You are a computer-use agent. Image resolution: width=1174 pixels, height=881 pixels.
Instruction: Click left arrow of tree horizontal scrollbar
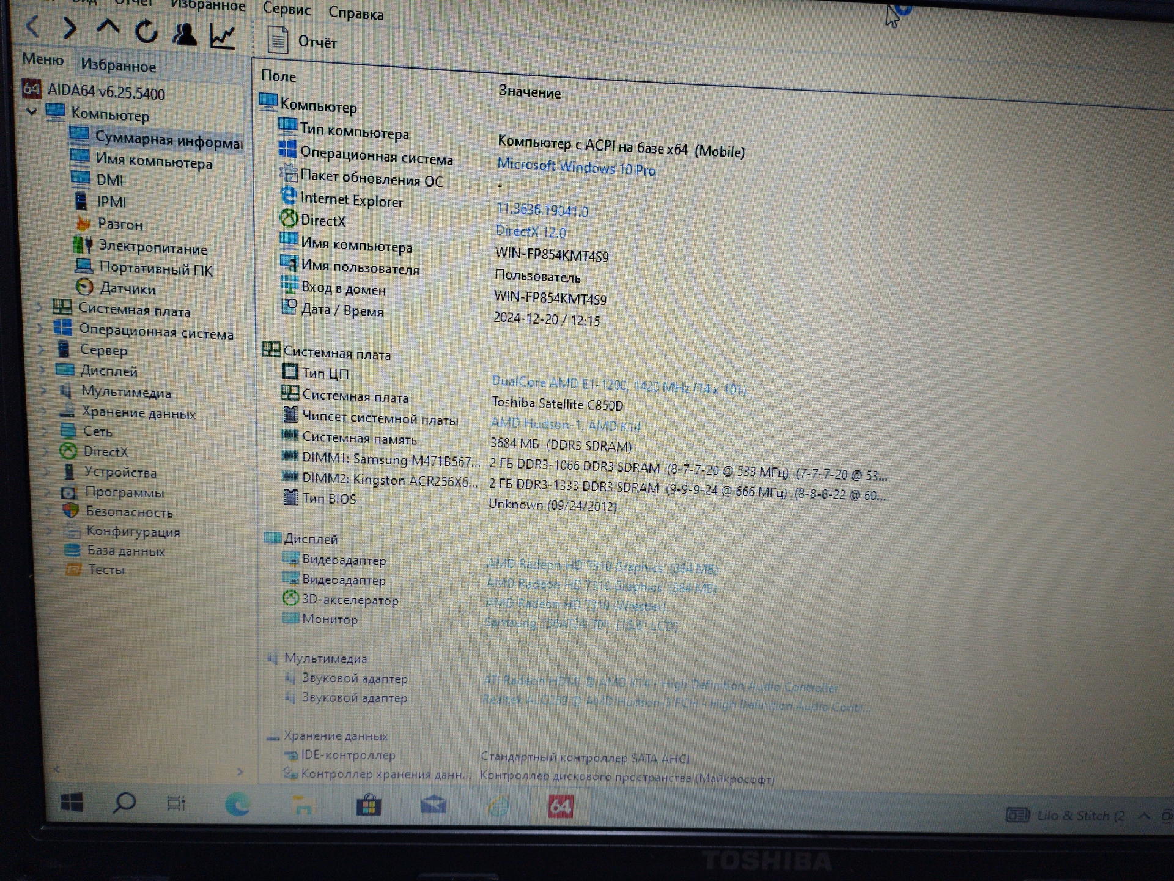57,770
